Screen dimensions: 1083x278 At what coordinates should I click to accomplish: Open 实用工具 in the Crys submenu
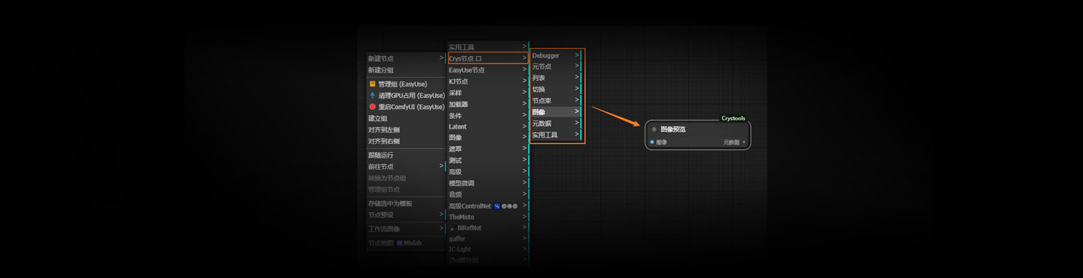555,135
